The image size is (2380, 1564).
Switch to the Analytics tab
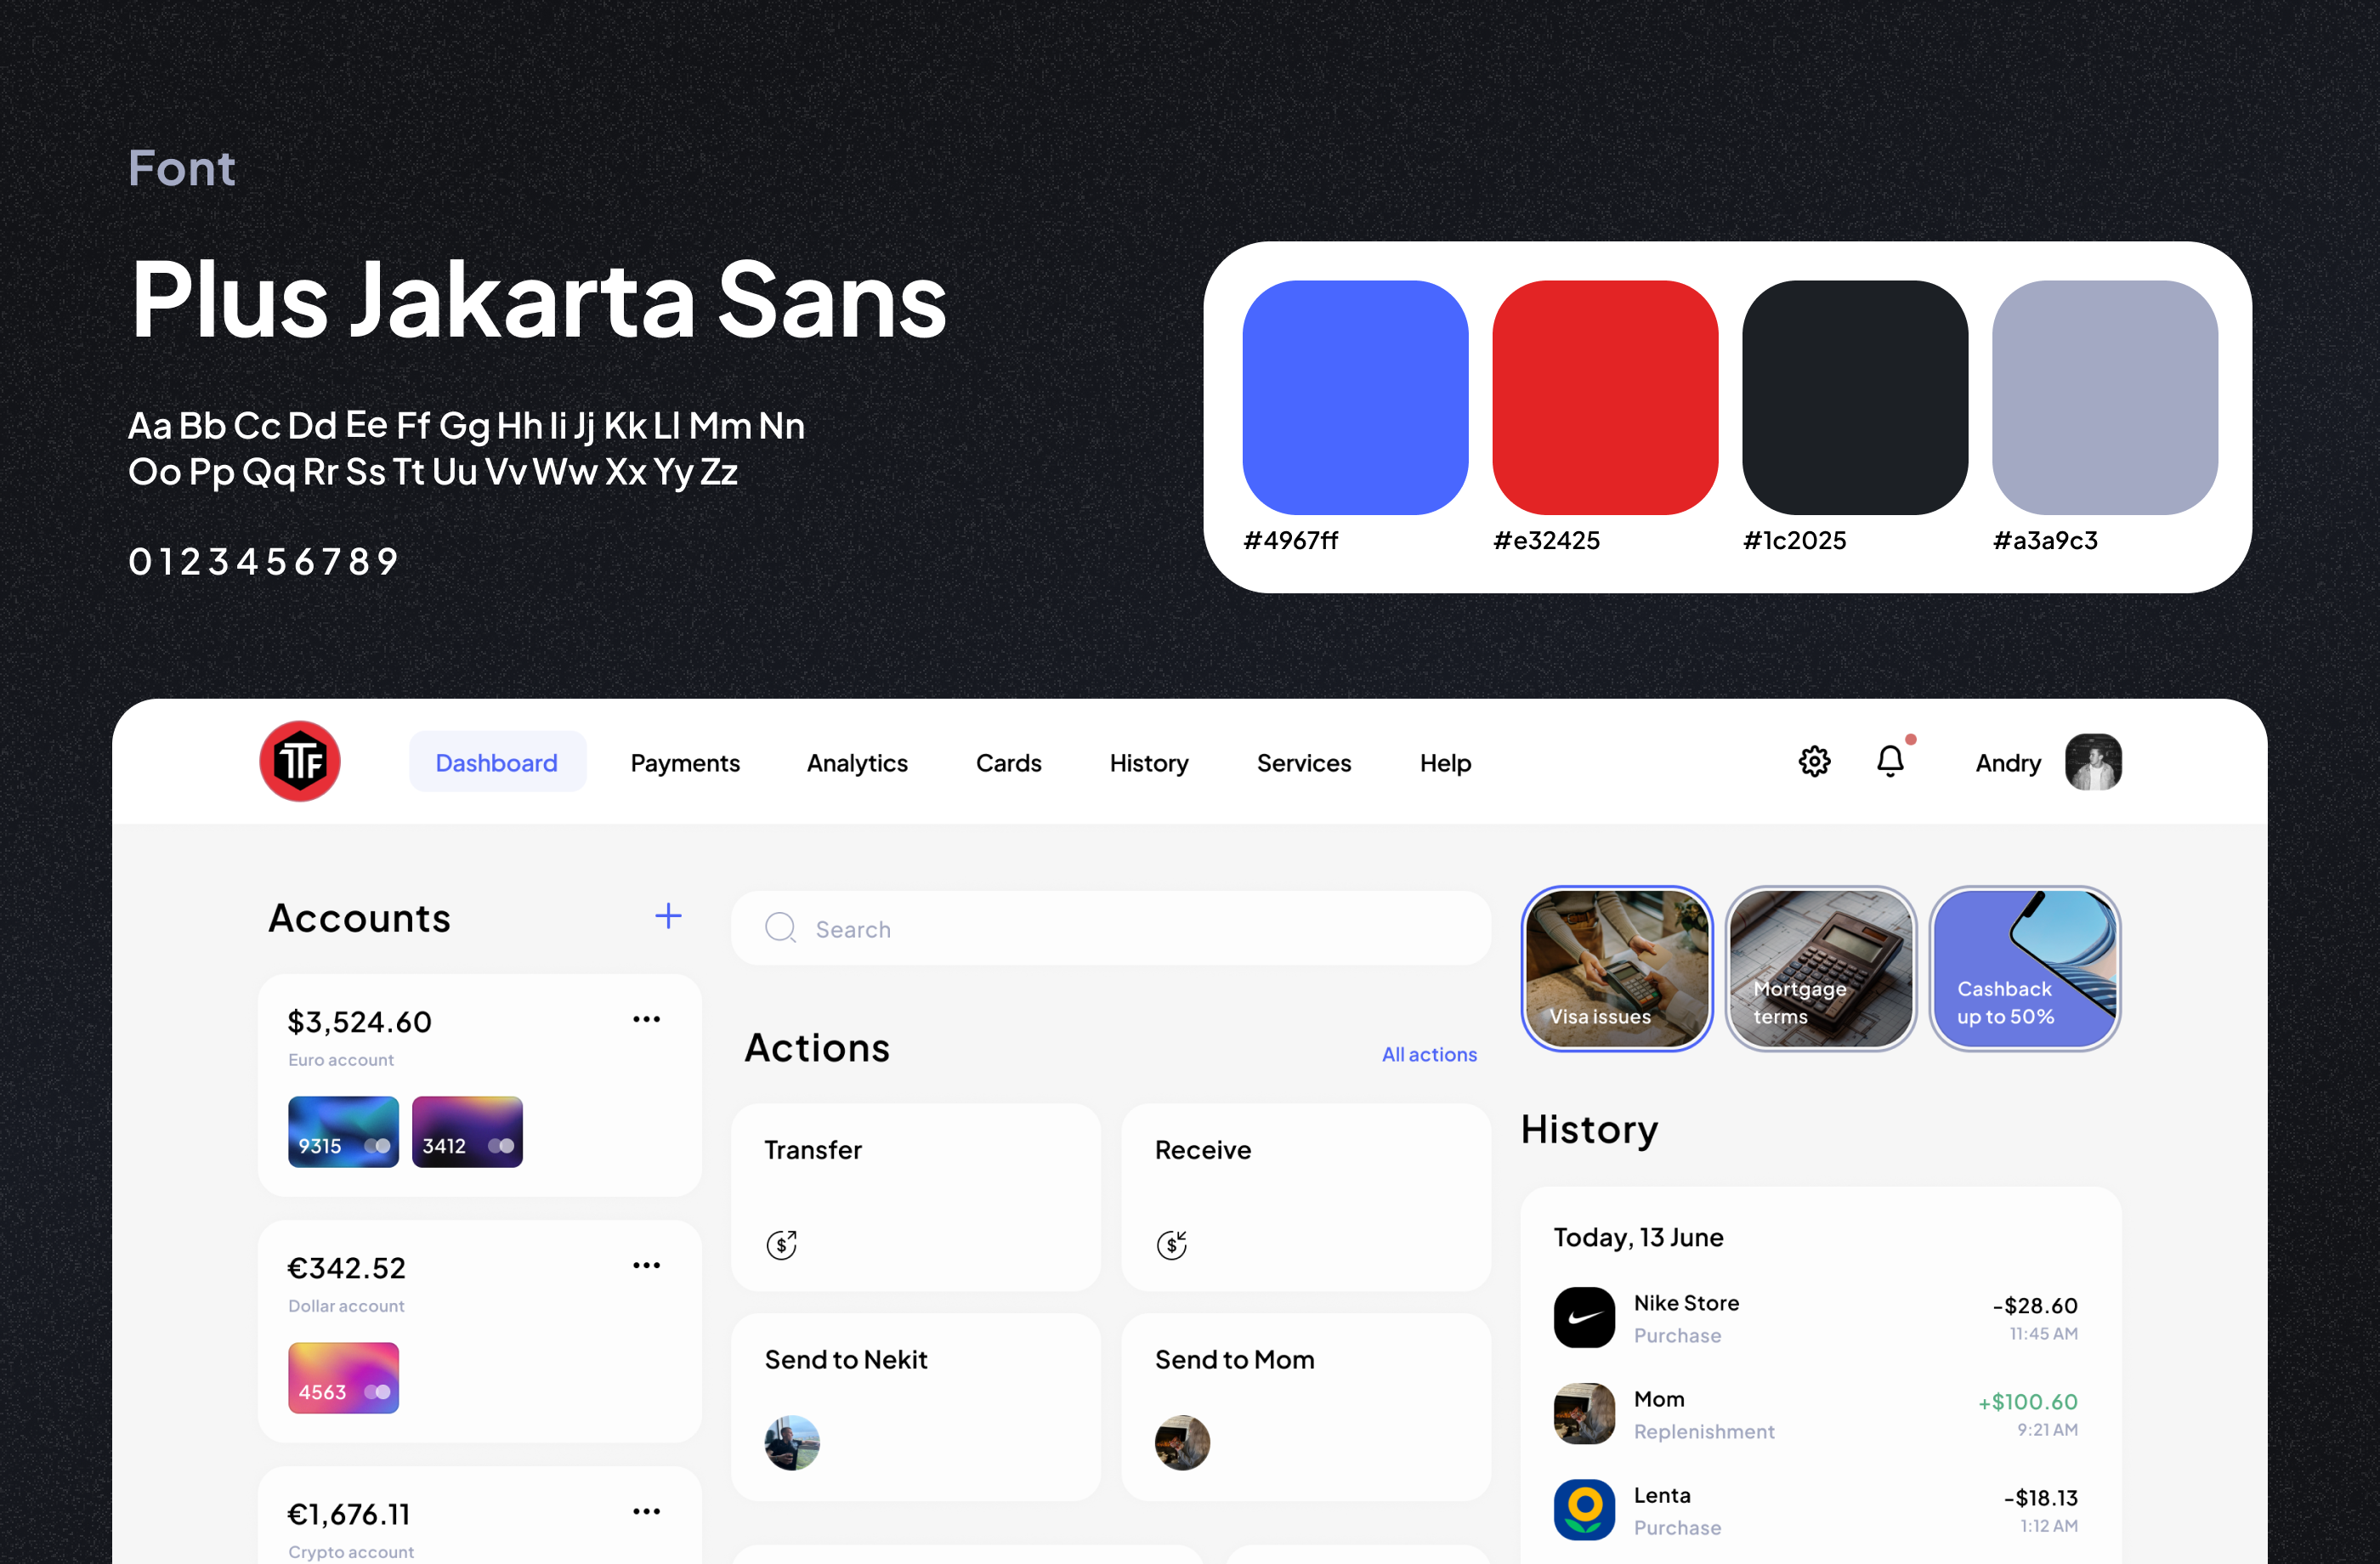click(x=857, y=763)
